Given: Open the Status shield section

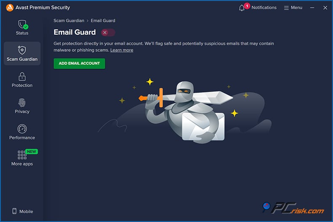Looking at the screenshot, I should [22, 27].
